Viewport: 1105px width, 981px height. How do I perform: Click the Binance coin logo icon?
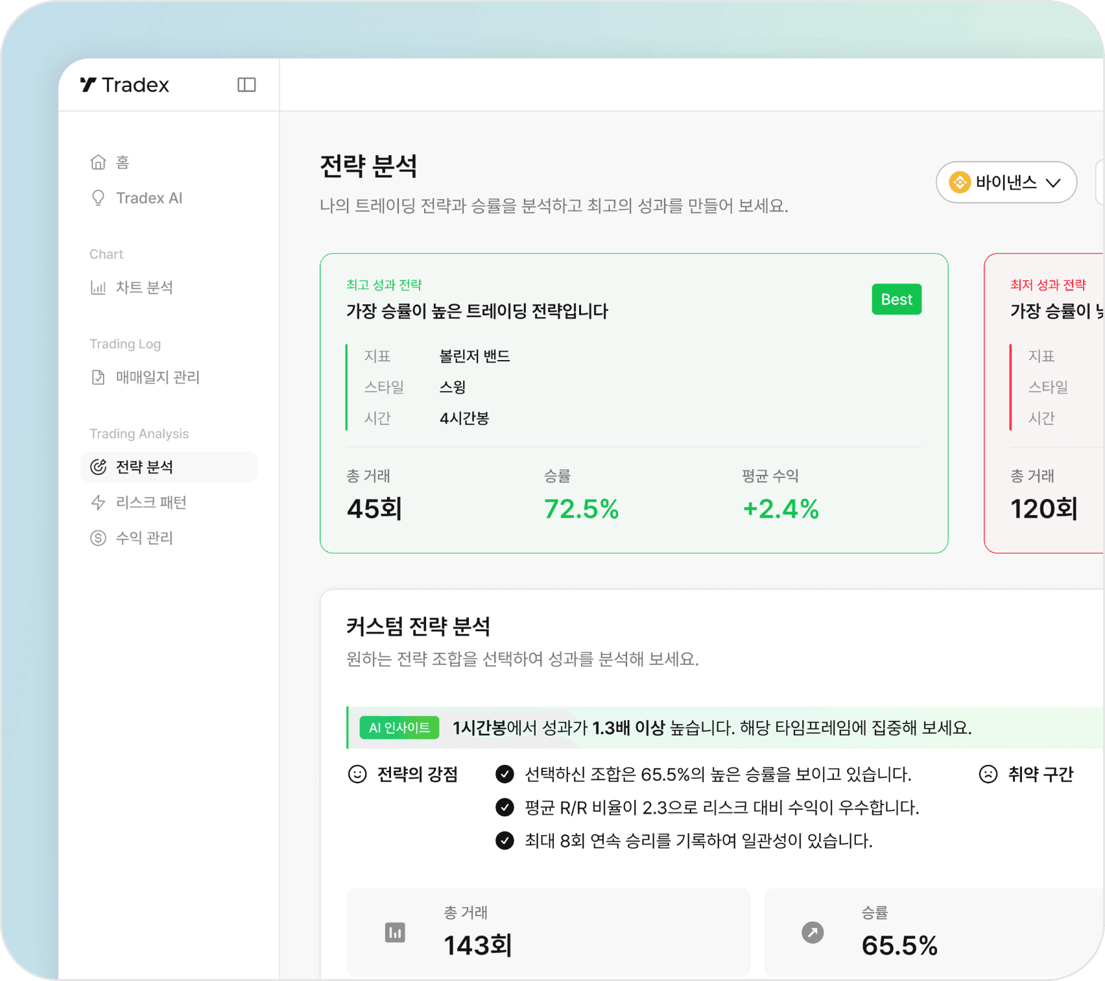click(x=960, y=182)
